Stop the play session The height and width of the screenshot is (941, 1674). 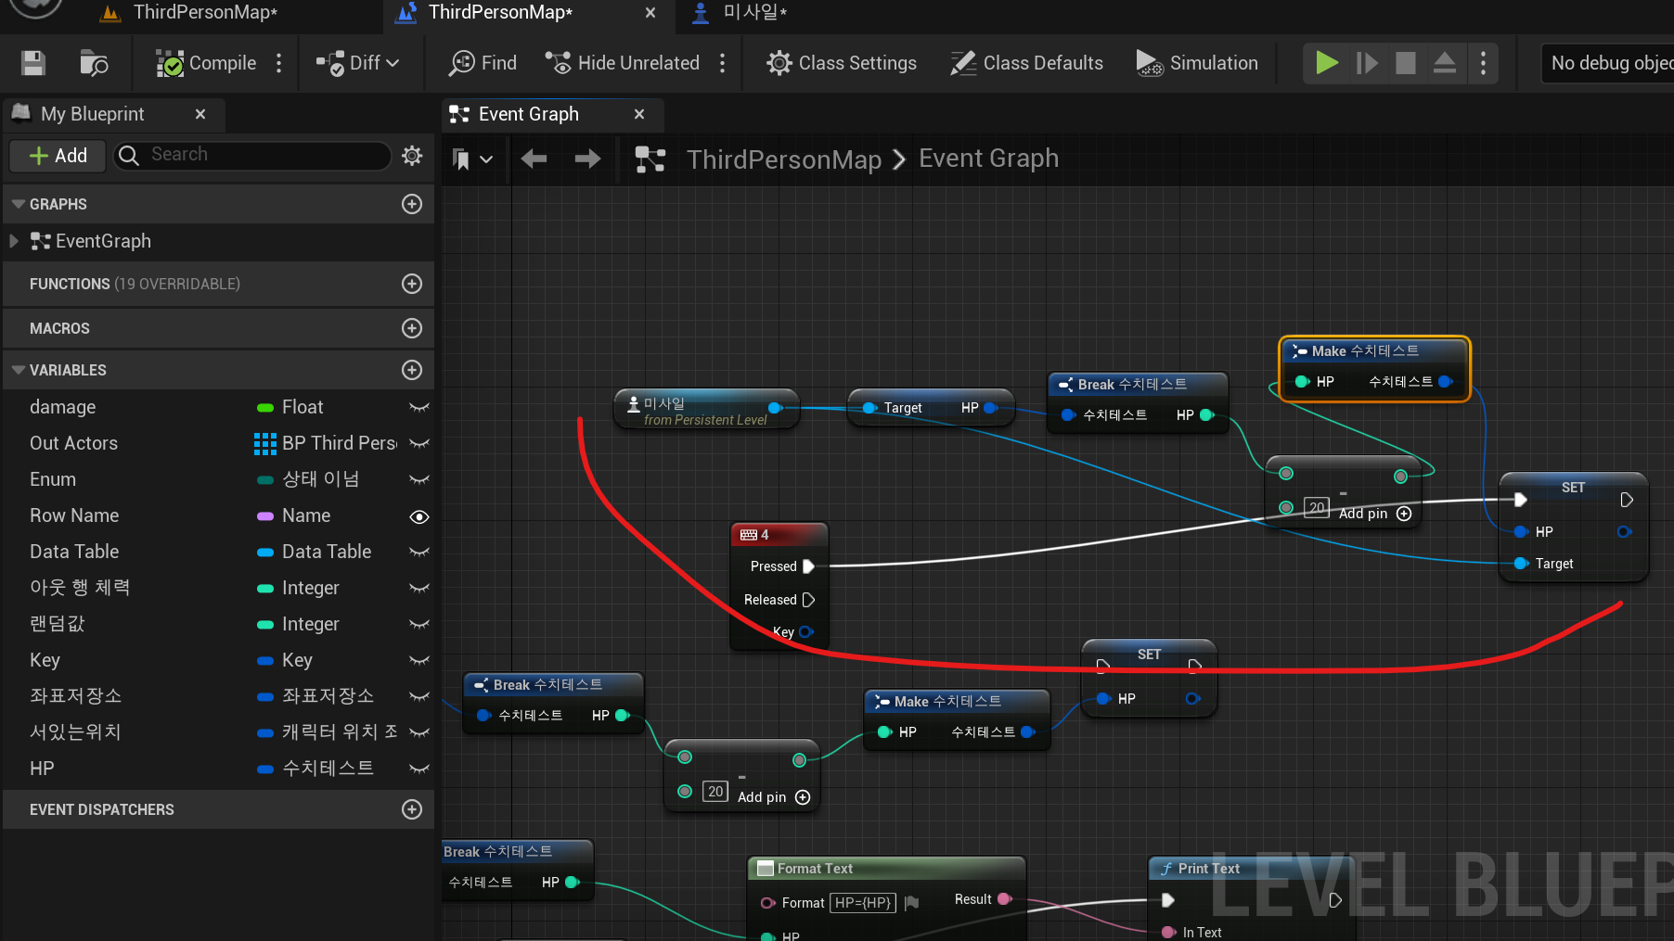(1406, 63)
